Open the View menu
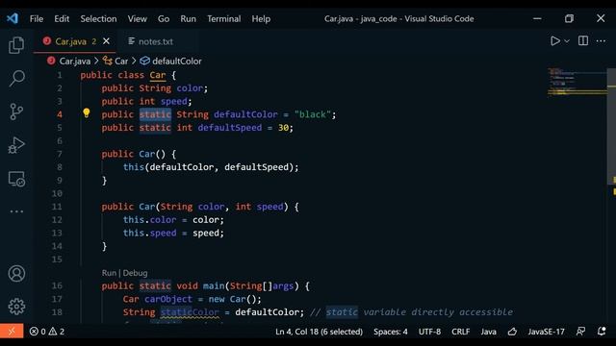 point(137,19)
